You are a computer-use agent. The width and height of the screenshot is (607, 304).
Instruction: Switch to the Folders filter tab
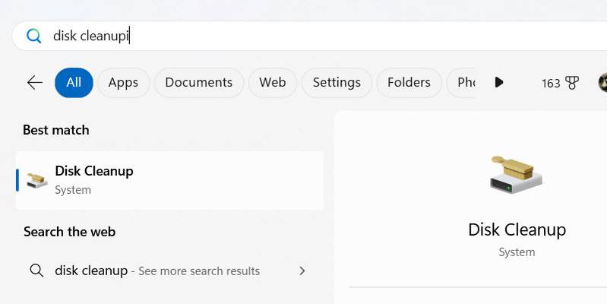(x=409, y=82)
